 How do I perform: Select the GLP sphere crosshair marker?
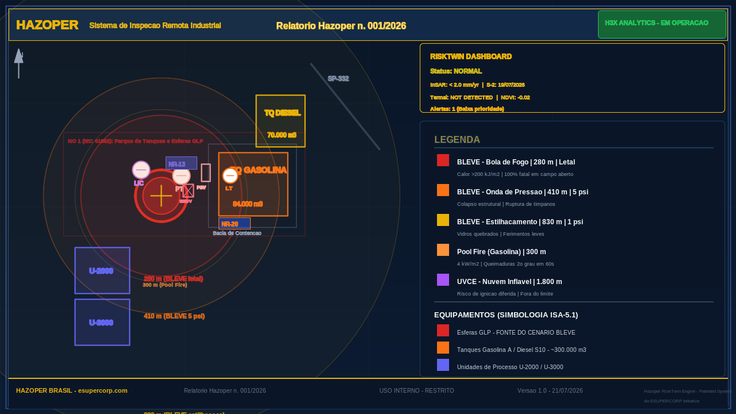pos(161,195)
